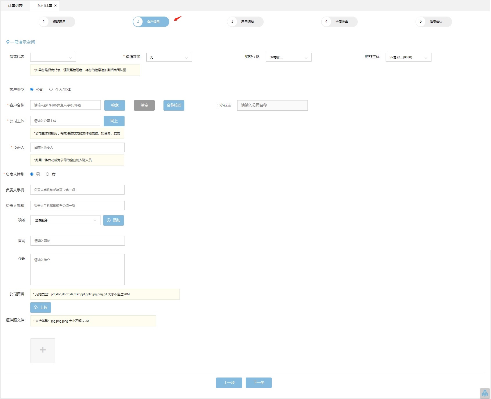Open step 3 费用调整
491x399 pixels.
point(245,22)
